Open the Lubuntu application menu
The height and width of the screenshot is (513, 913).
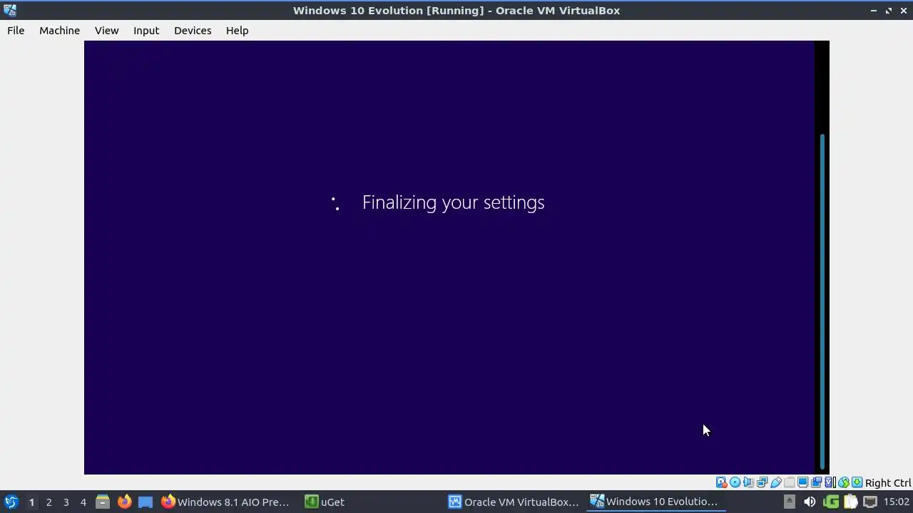click(11, 502)
